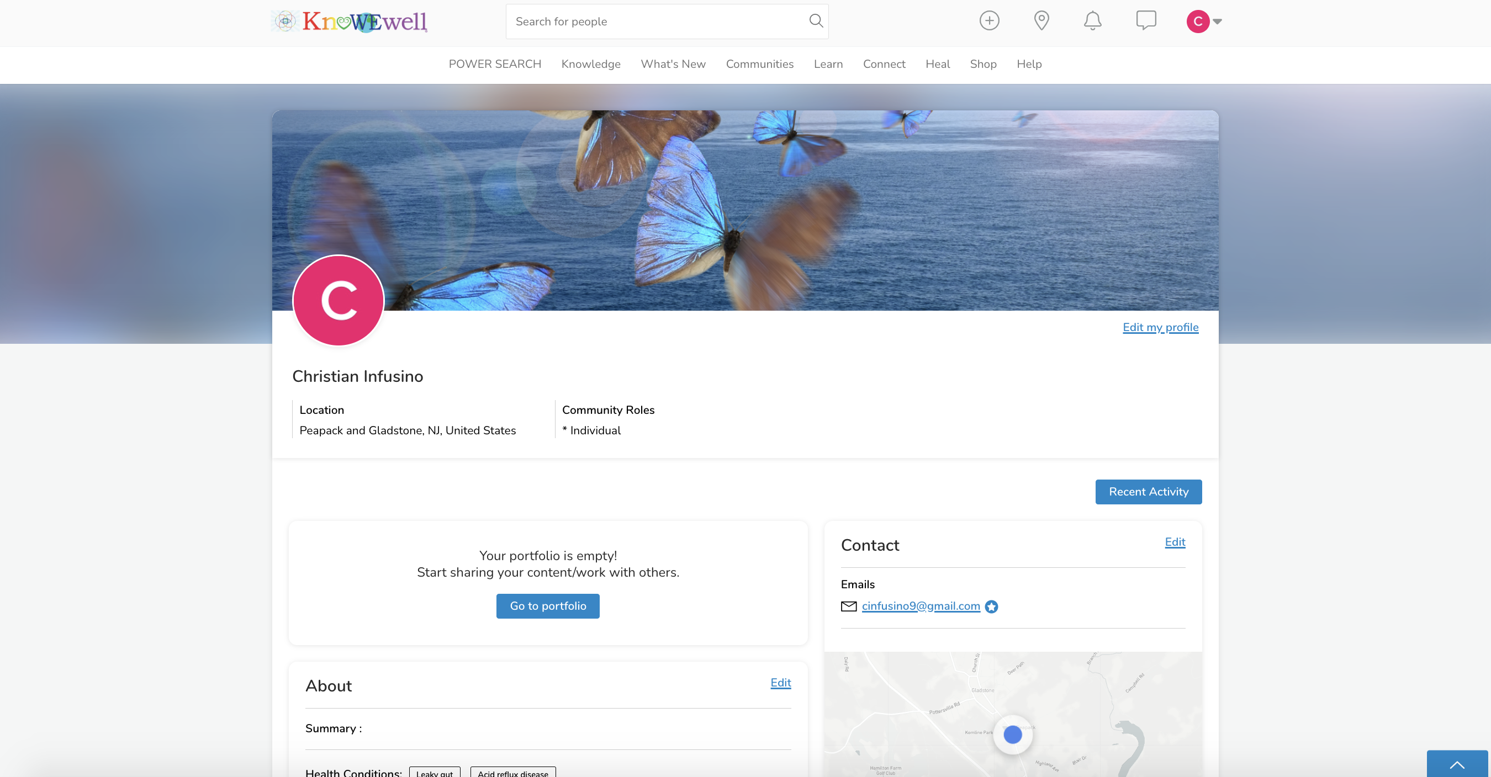Open the cinfusino9@gmail.com email link
Screen dimensions: 1491x777
click(921, 606)
